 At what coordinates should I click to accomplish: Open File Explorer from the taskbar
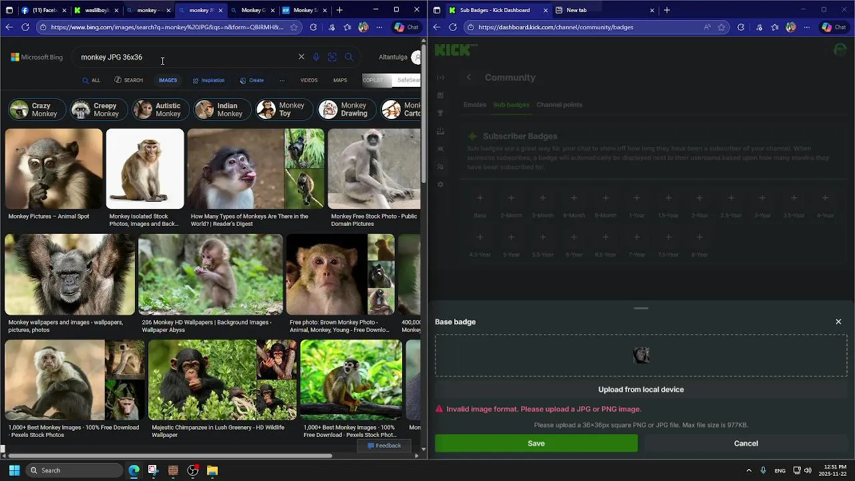click(212, 470)
